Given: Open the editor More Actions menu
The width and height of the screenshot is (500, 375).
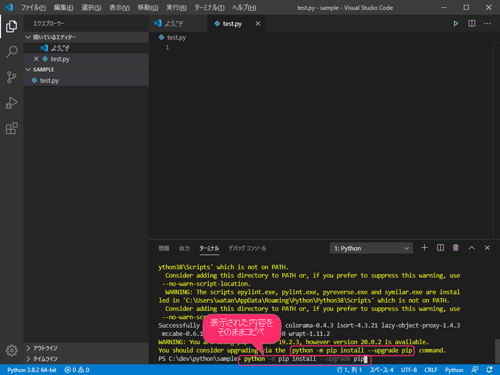Looking at the screenshot, I should coord(487,23).
